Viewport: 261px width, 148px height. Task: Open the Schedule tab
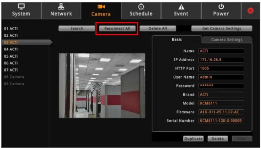pos(141,11)
